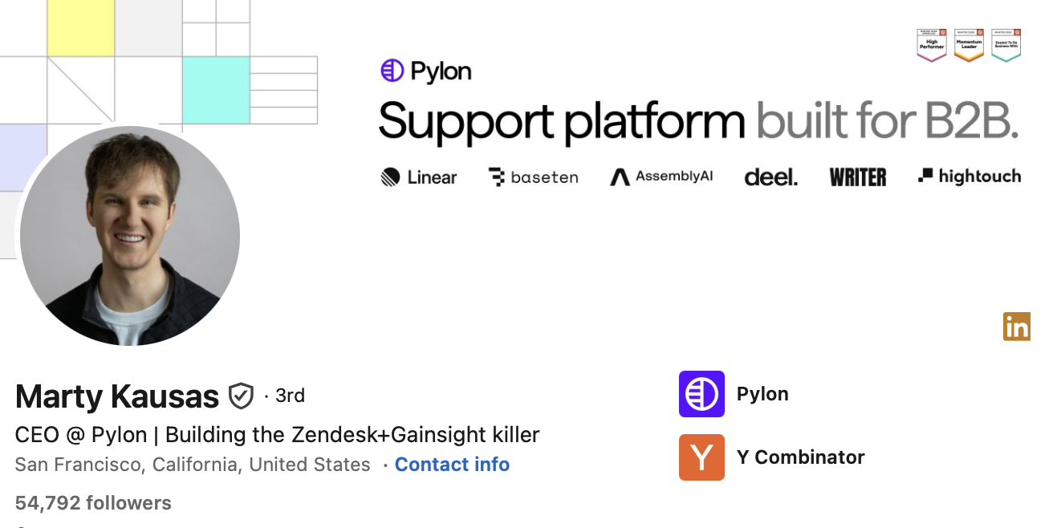Open the Y Combinator text link

(800, 457)
